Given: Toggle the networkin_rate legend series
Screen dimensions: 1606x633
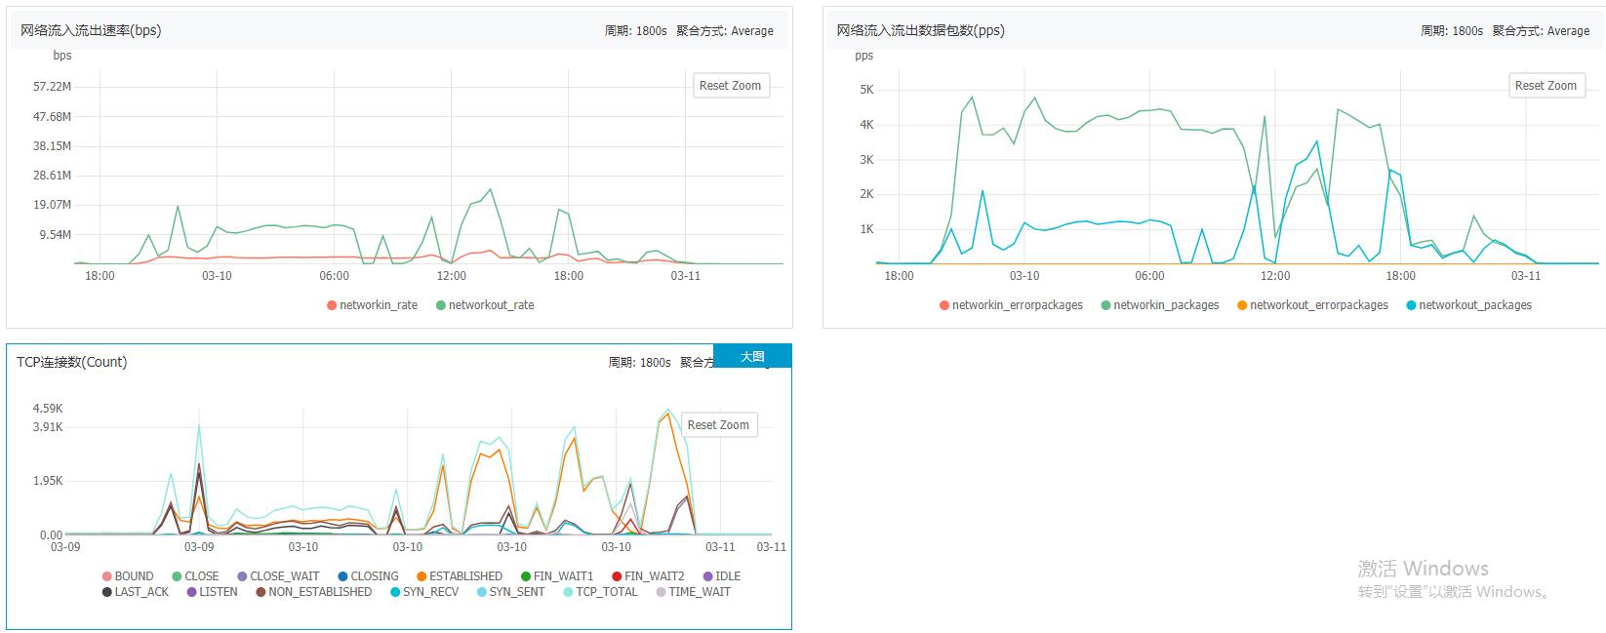Looking at the screenshot, I should (372, 305).
